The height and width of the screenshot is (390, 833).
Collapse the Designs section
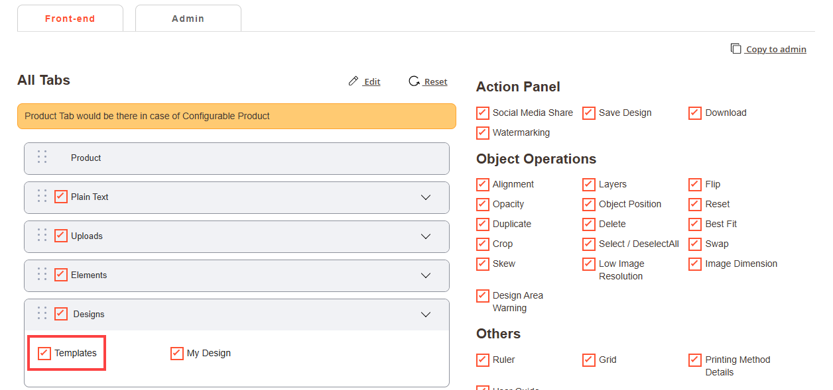[426, 315]
